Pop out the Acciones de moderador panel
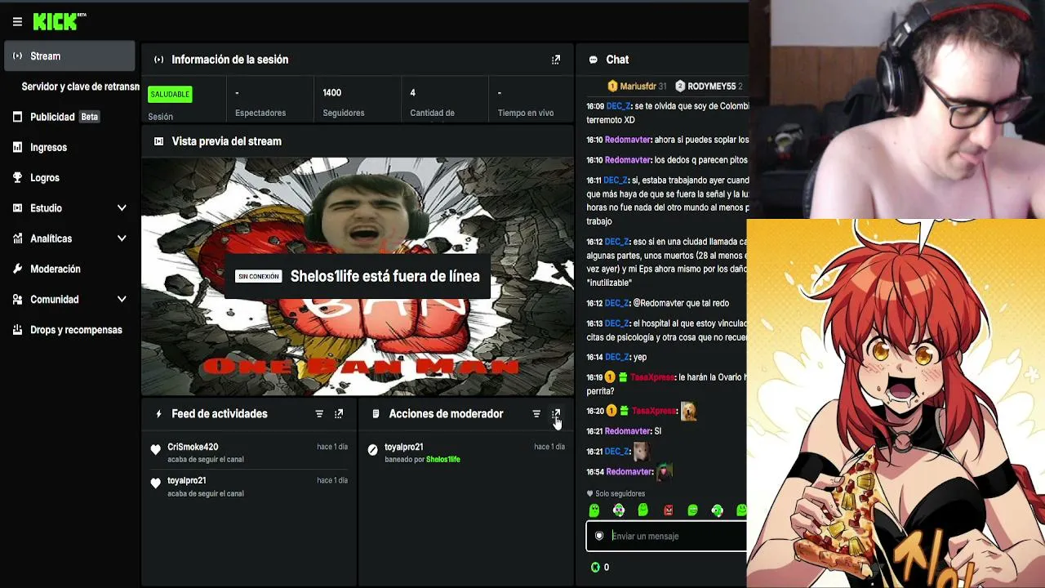This screenshot has width=1045, height=588. click(556, 414)
